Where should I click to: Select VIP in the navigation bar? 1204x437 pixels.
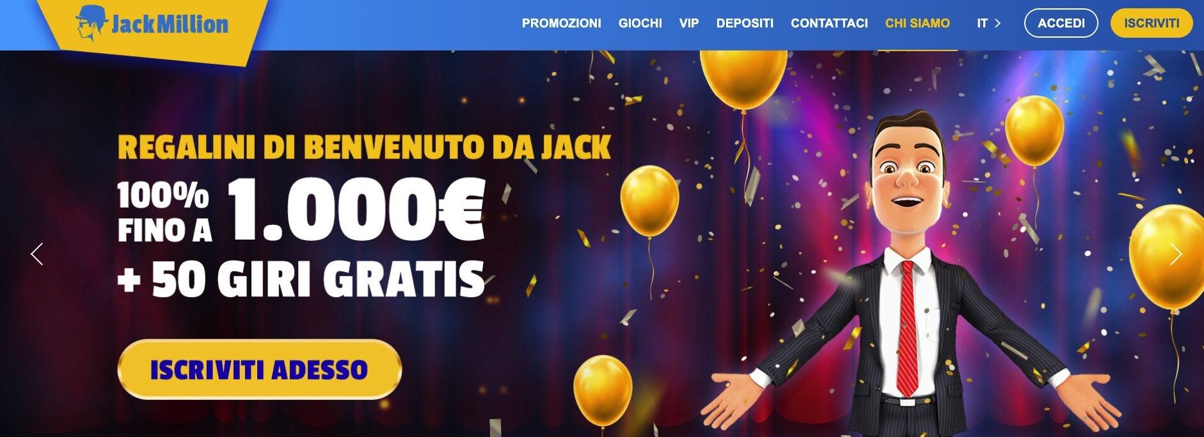pyautogui.click(x=689, y=23)
